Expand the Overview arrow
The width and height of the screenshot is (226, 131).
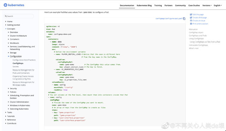pos(8,32)
